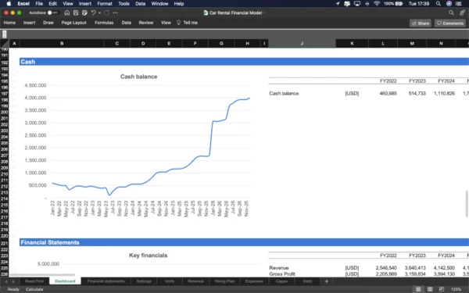Switch to the Read First sheet tab
The height and width of the screenshot is (293, 469).
pos(34,281)
